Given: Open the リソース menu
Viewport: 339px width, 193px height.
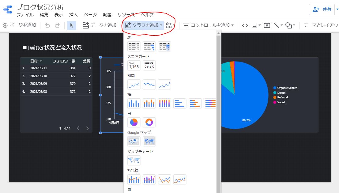Looking at the screenshot, I should coord(126,15).
